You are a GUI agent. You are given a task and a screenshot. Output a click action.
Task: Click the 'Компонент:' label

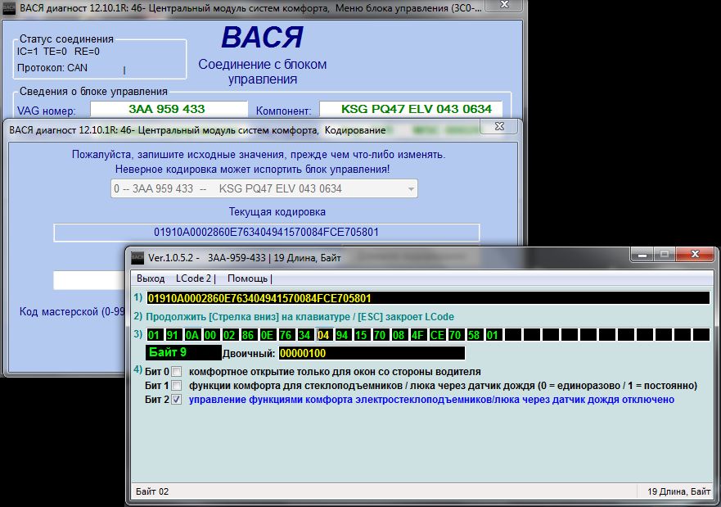click(283, 111)
